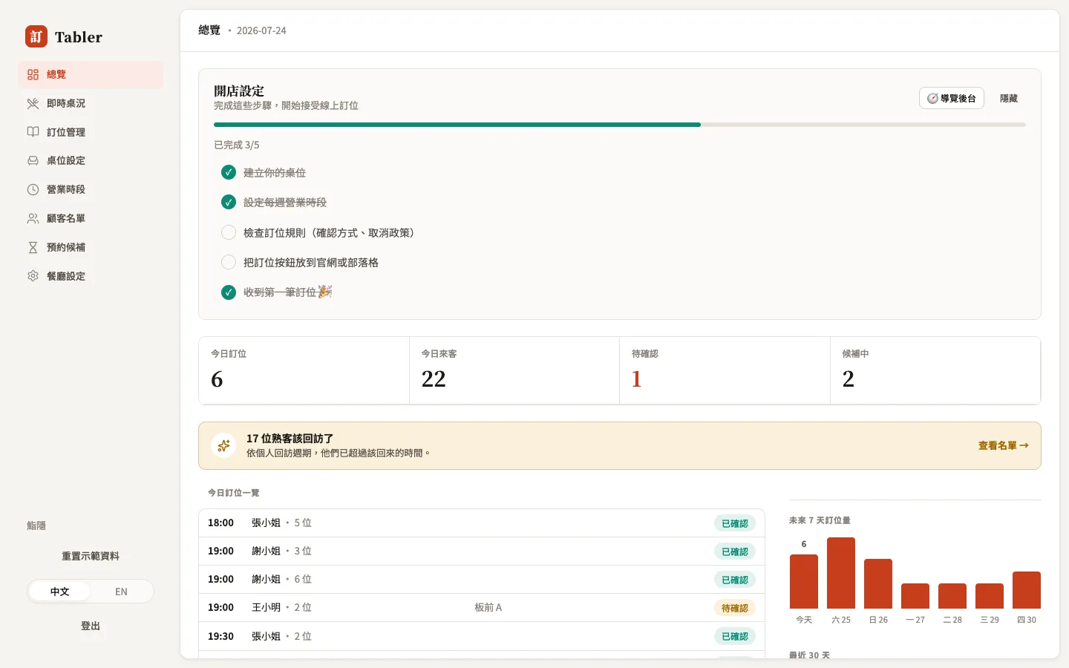Switch language to EN
Image resolution: width=1069 pixels, height=668 pixels.
point(121,592)
